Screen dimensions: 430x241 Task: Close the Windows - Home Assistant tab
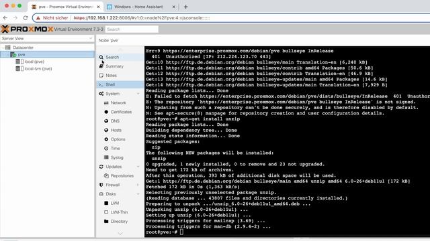(x=174, y=7)
